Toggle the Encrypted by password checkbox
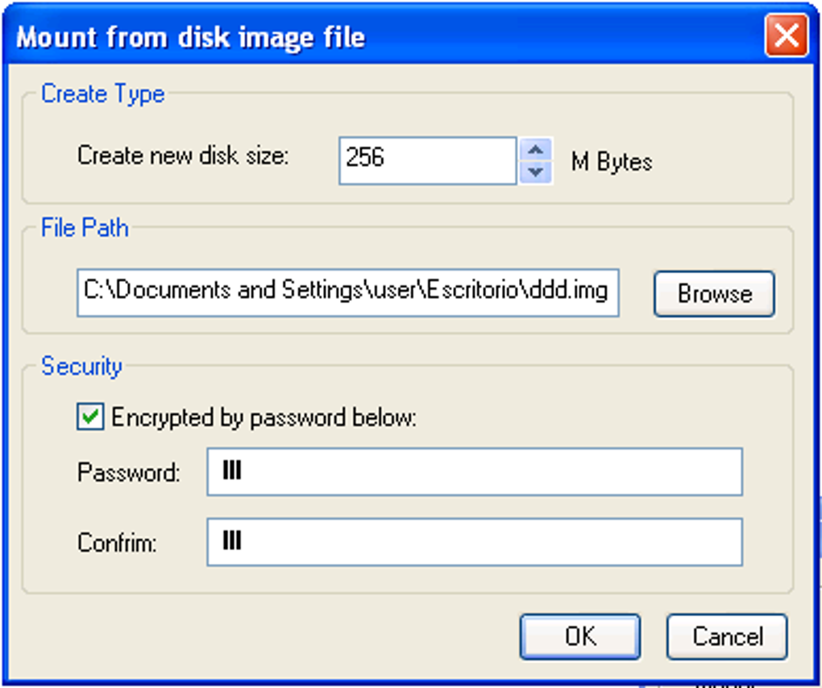822x688 pixels. 90,417
